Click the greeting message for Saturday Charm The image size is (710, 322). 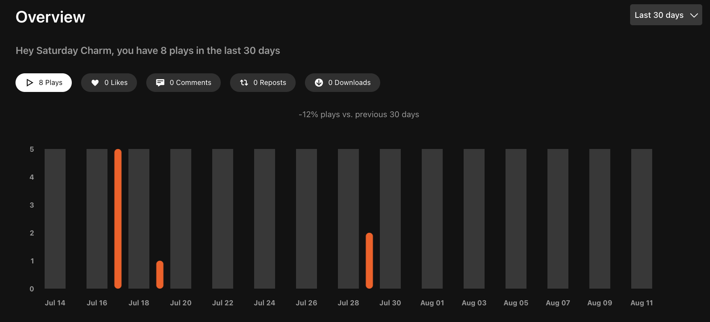[x=148, y=50]
